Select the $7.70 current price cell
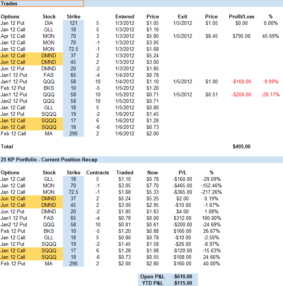Screen dimensions: 283x286 pyautogui.click(x=153, y=185)
